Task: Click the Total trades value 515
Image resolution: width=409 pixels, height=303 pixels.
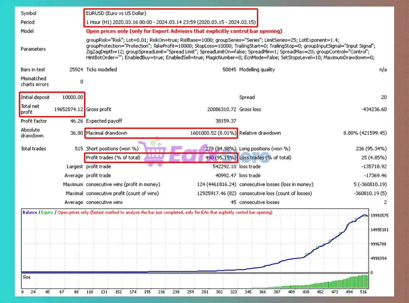Action: coord(78,149)
